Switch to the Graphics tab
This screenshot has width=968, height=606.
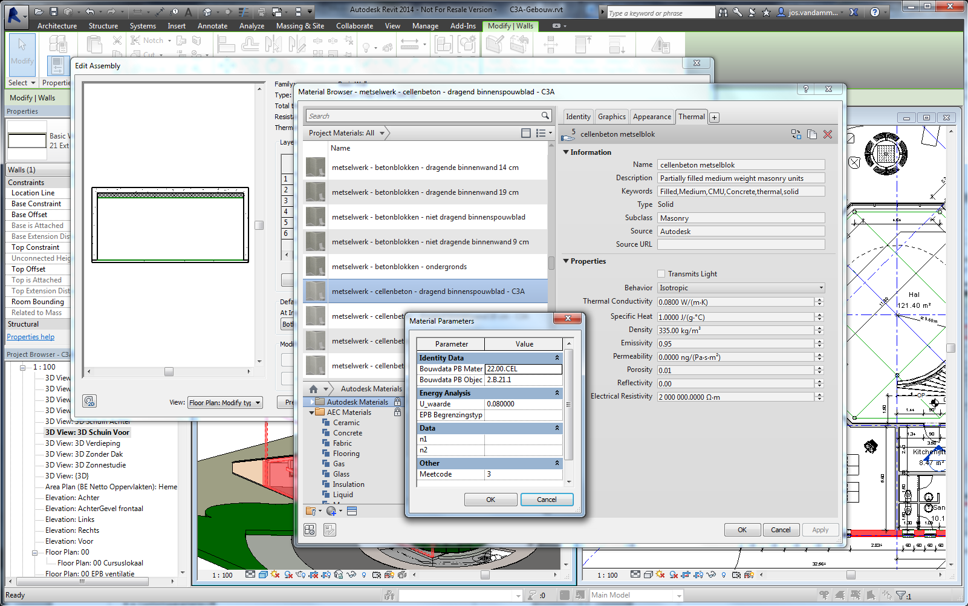[x=612, y=117]
